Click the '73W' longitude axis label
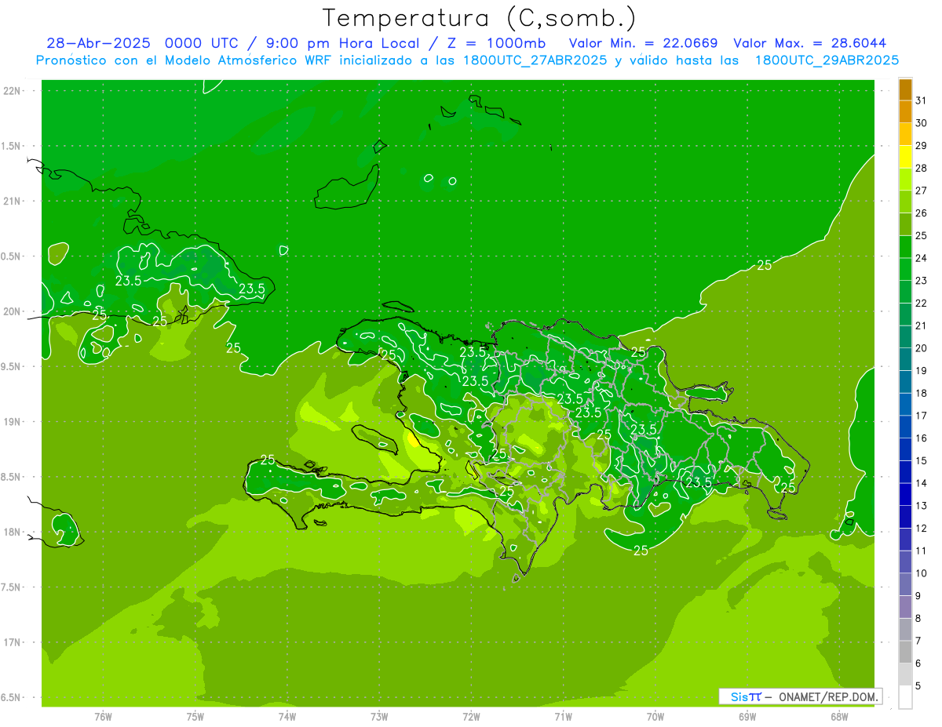 [x=379, y=717]
